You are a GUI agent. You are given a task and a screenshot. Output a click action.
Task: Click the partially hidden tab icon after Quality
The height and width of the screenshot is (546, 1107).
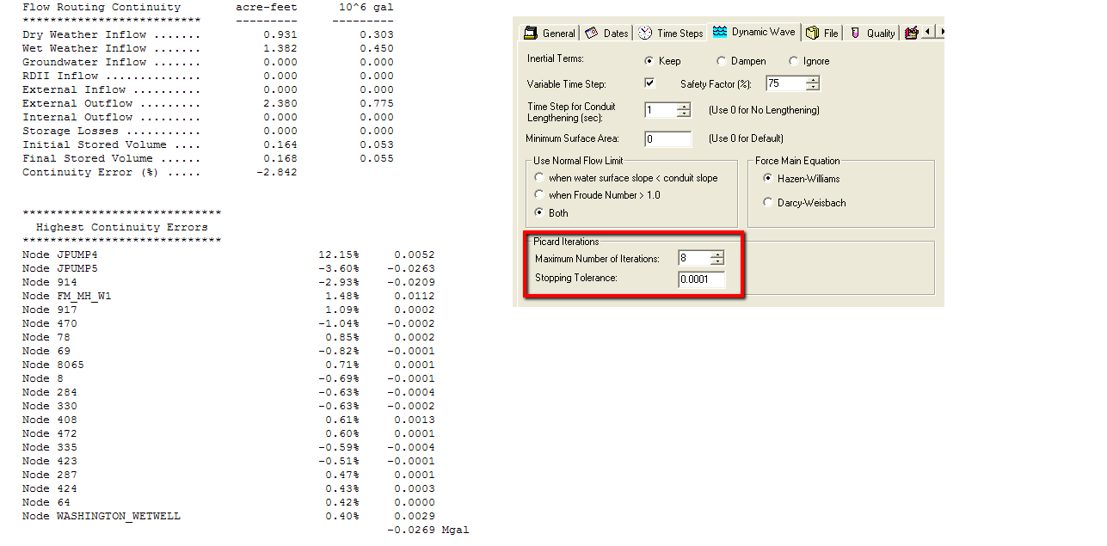pos(911,34)
